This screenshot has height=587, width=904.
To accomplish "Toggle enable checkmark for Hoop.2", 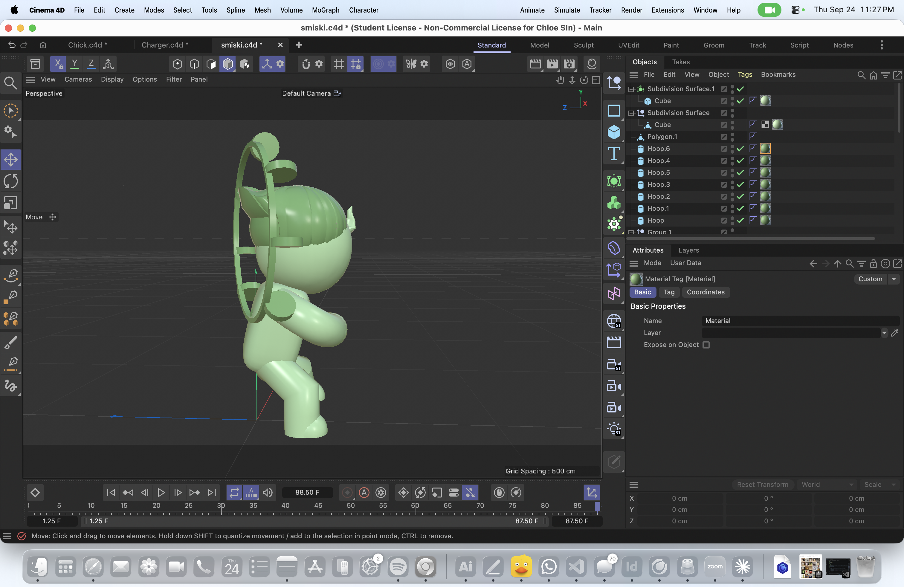I will pos(740,197).
